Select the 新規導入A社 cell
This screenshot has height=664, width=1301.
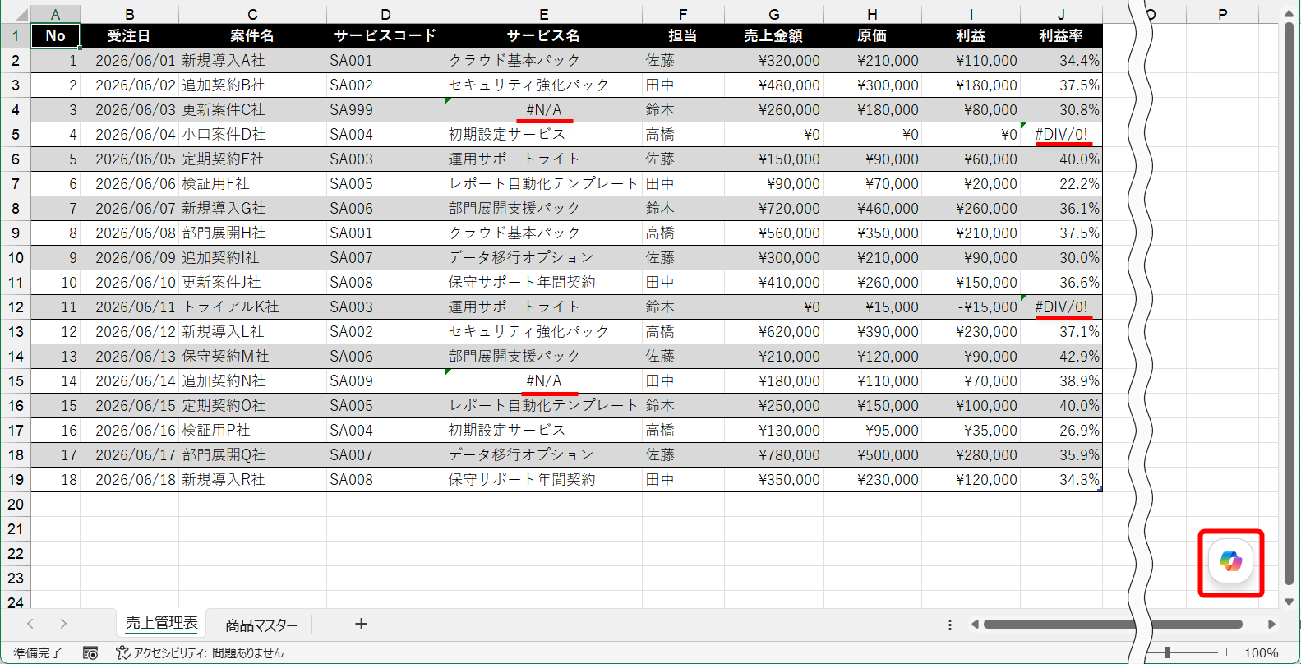[252, 60]
